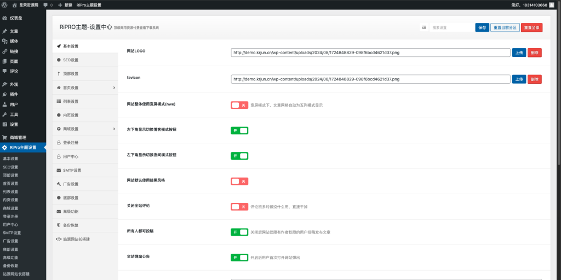This screenshot has height=280, width=561.
Task: Click 删除 button for favicon
Action: pyautogui.click(x=535, y=79)
